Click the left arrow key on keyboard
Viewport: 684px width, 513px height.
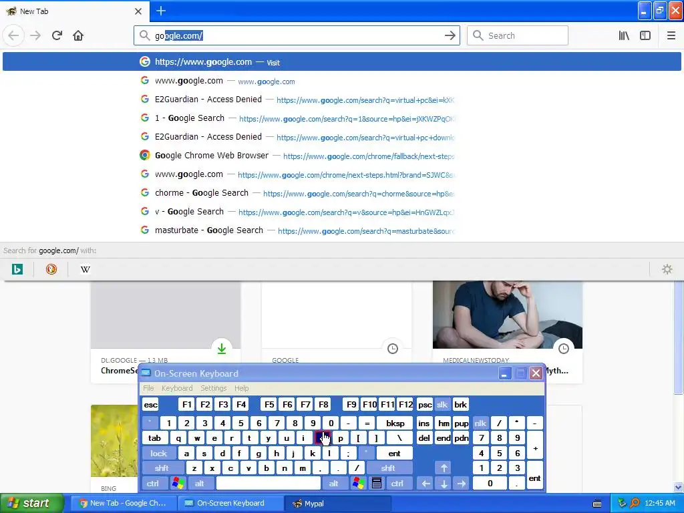(x=425, y=484)
